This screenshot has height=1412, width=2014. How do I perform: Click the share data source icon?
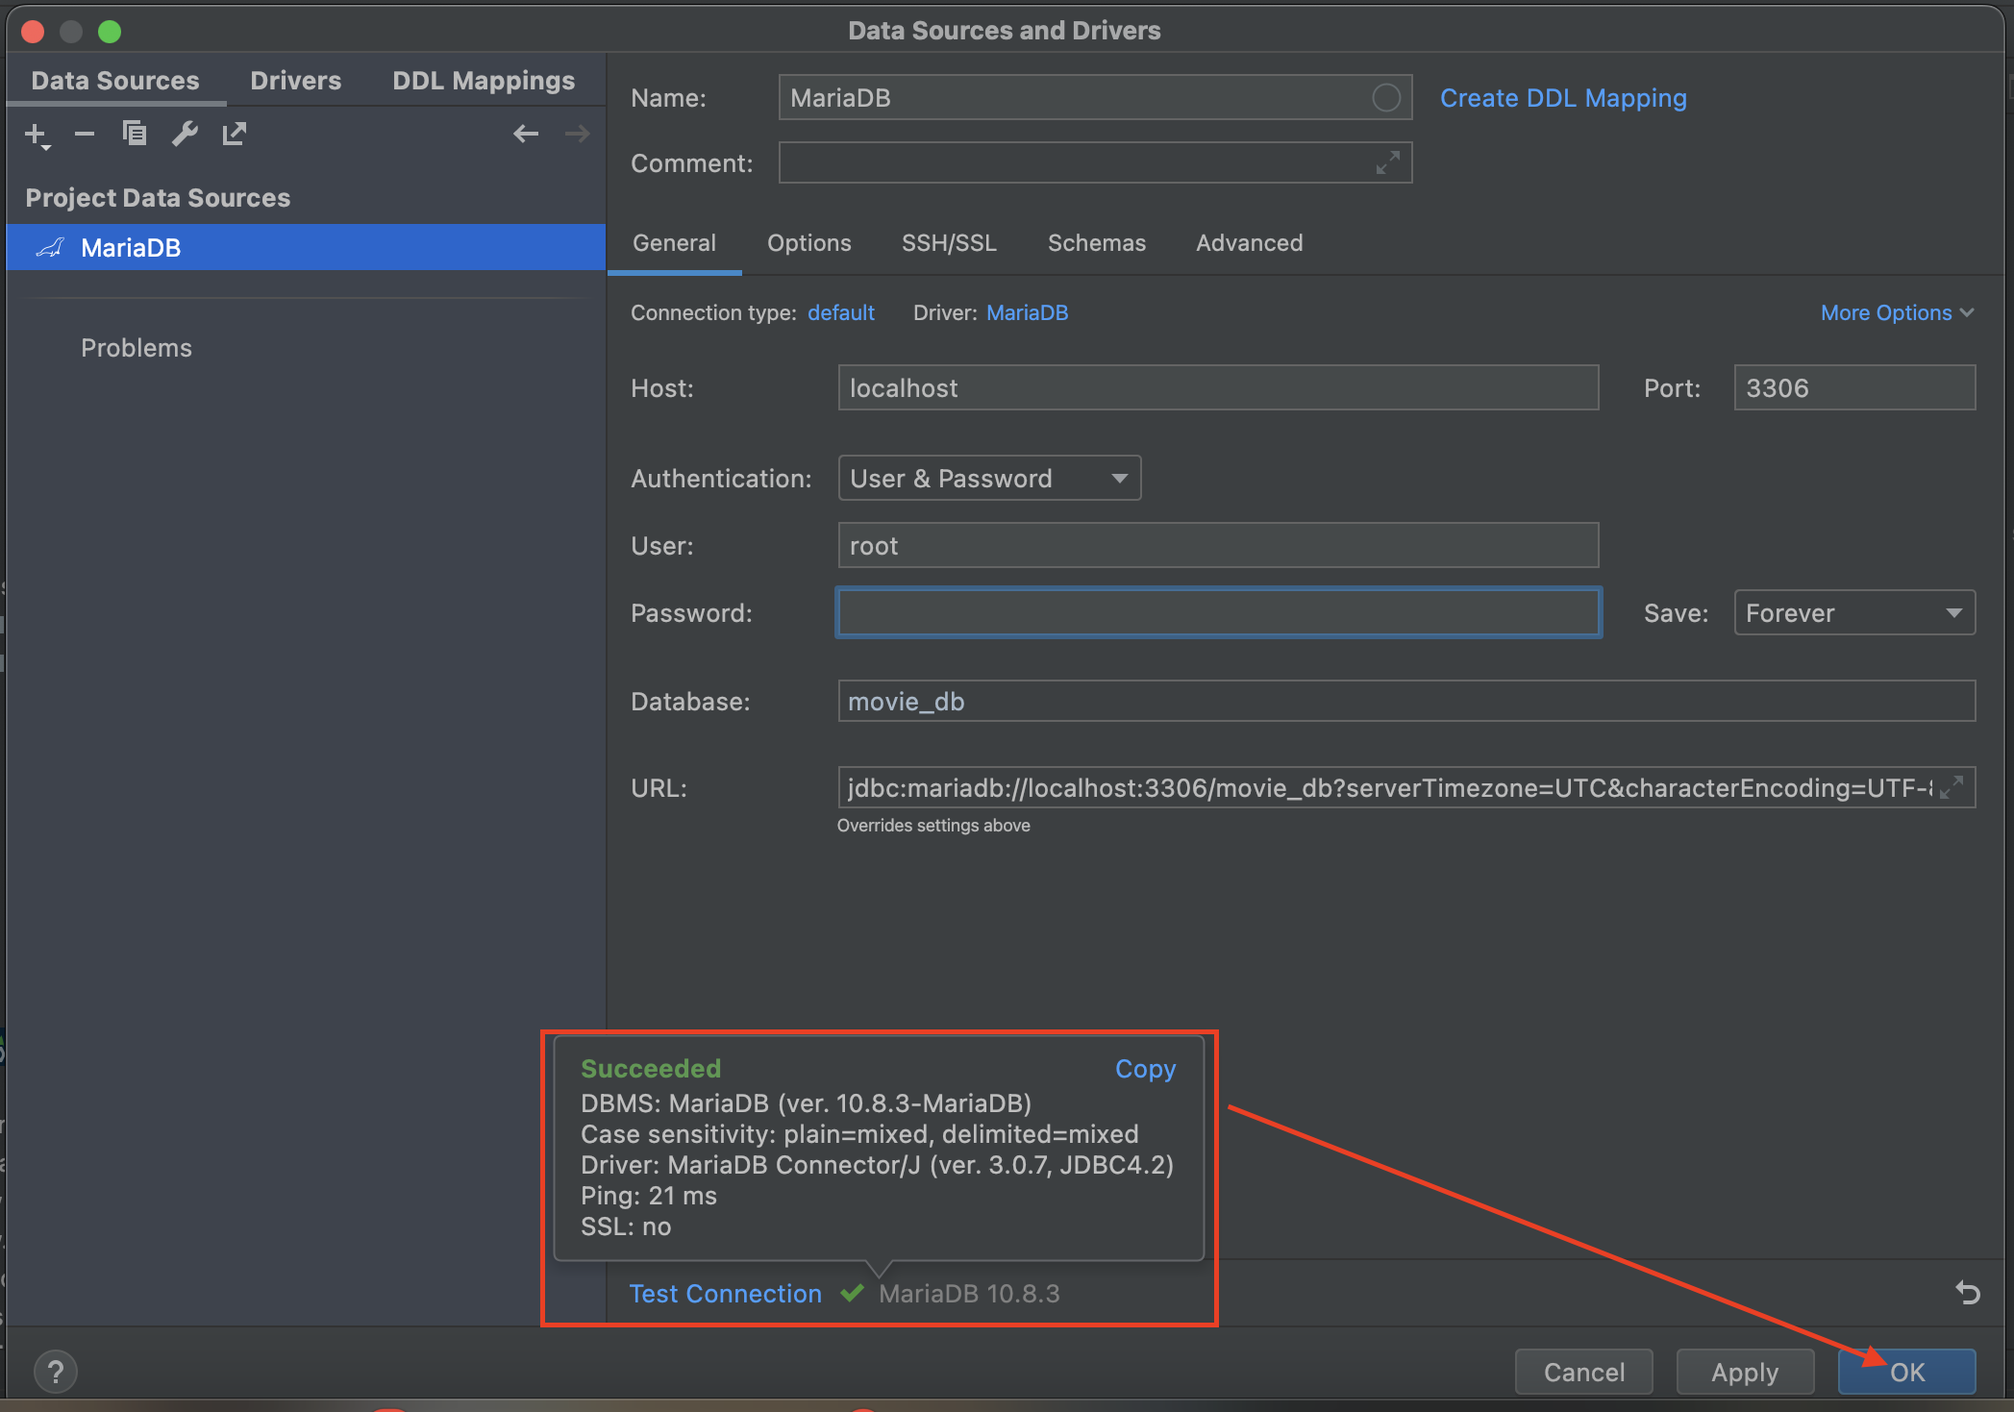tap(235, 134)
